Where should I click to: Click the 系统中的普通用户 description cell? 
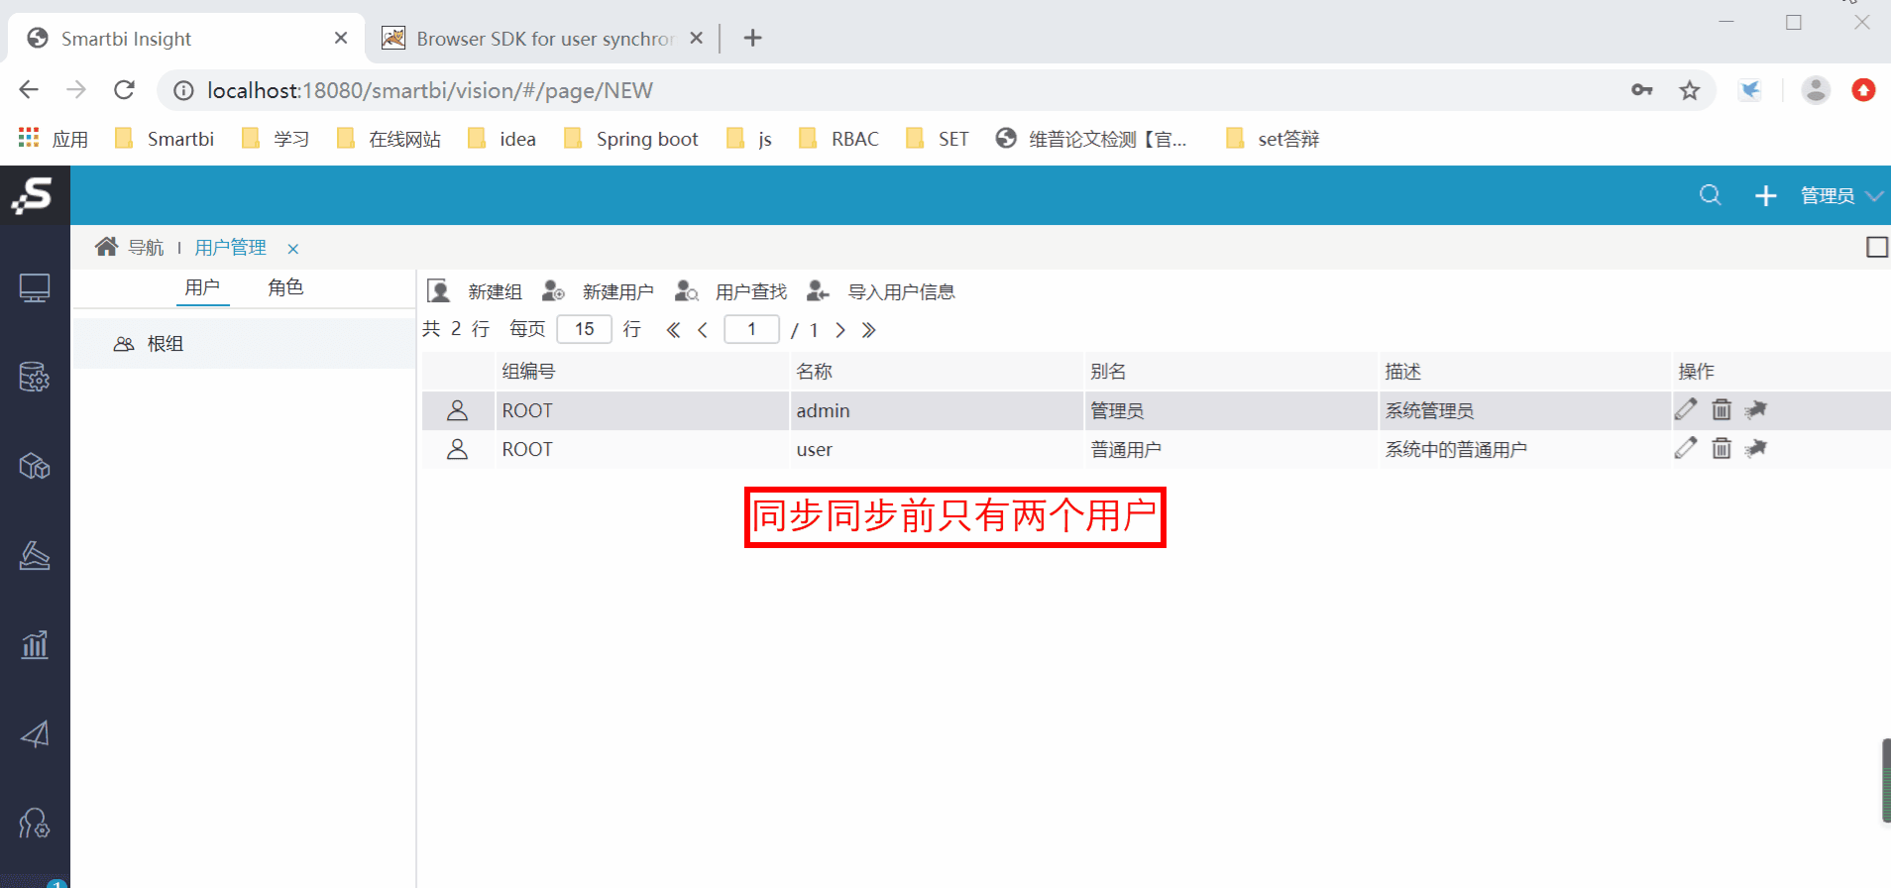click(x=1524, y=449)
